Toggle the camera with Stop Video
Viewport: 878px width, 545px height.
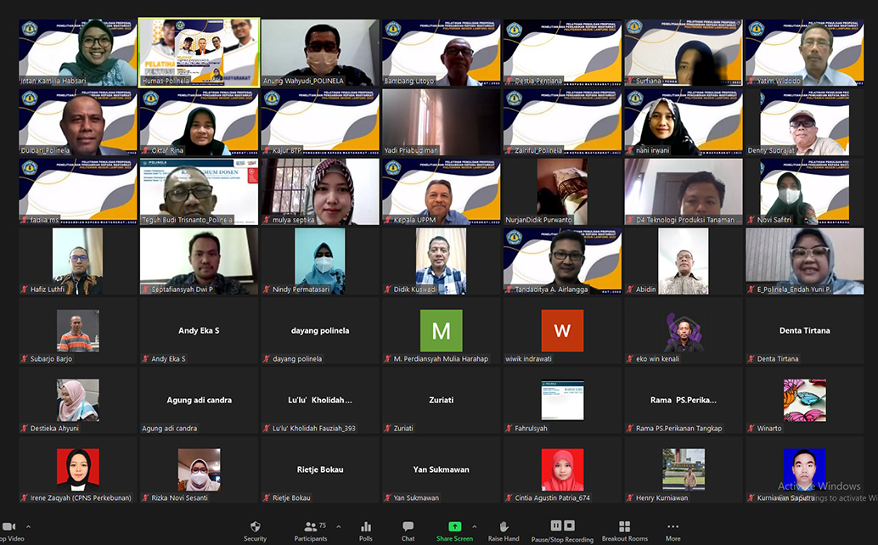click(8, 527)
